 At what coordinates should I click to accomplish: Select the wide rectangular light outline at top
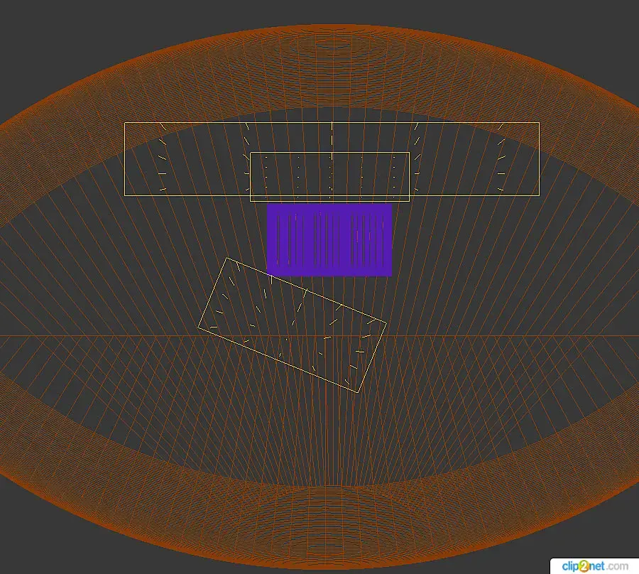(332, 159)
